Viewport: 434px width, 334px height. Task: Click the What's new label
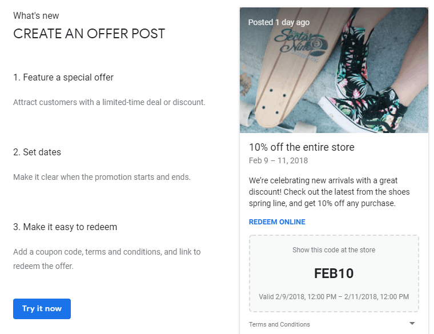[x=36, y=16]
